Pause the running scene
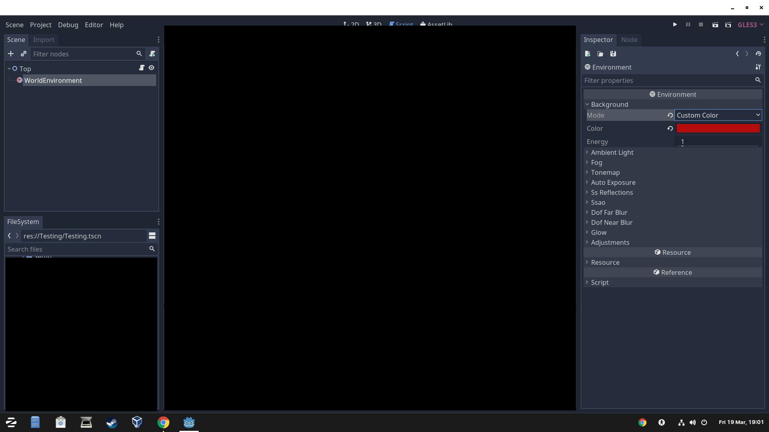This screenshot has height=432, width=769. click(688, 24)
